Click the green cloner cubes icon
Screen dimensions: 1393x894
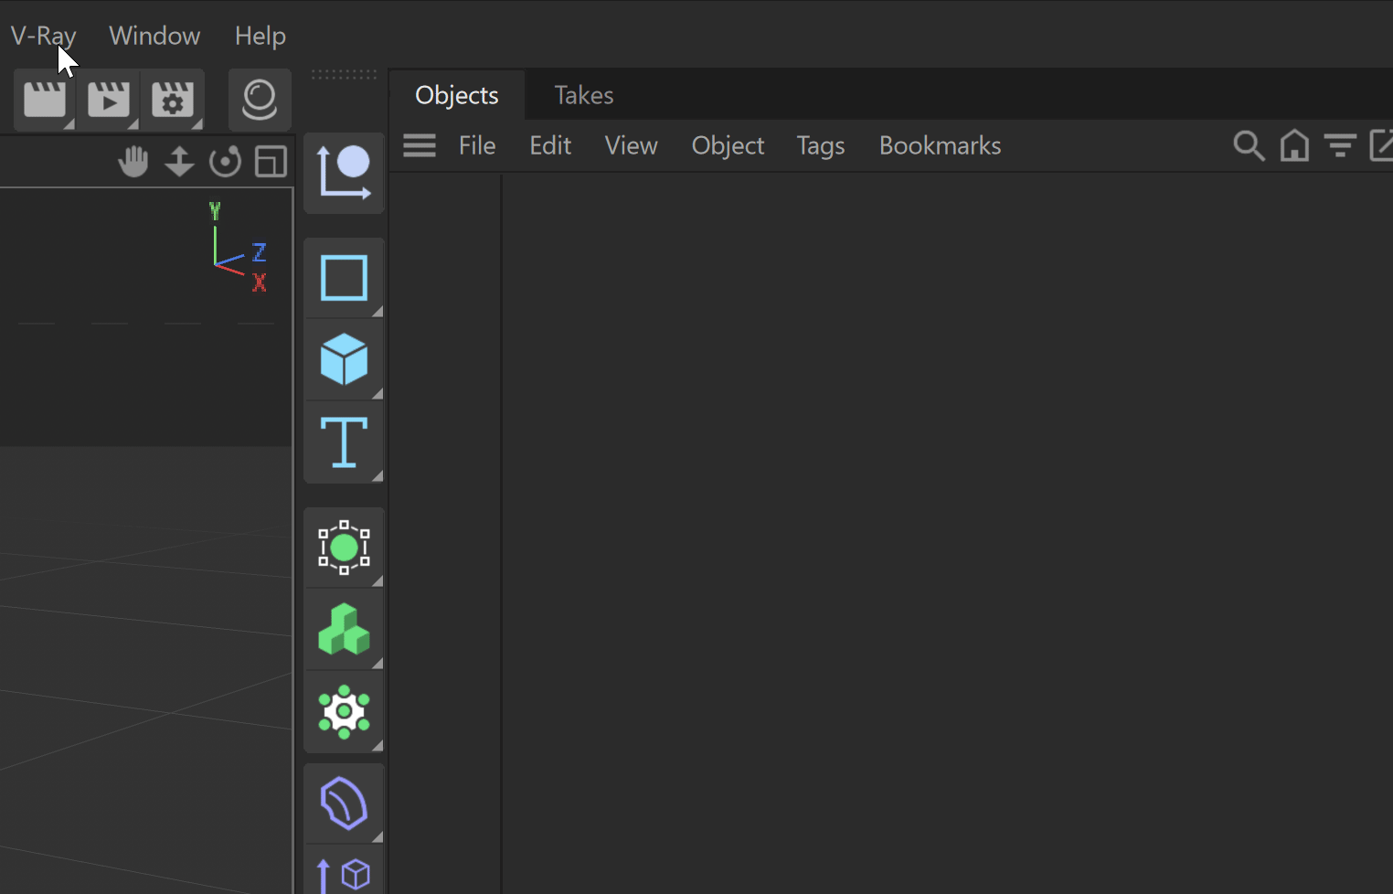click(x=344, y=629)
